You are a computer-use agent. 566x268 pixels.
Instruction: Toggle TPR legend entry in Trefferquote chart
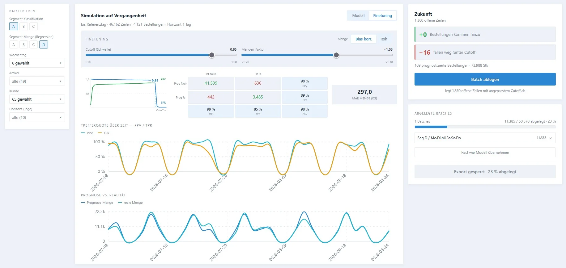click(x=104, y=133)
